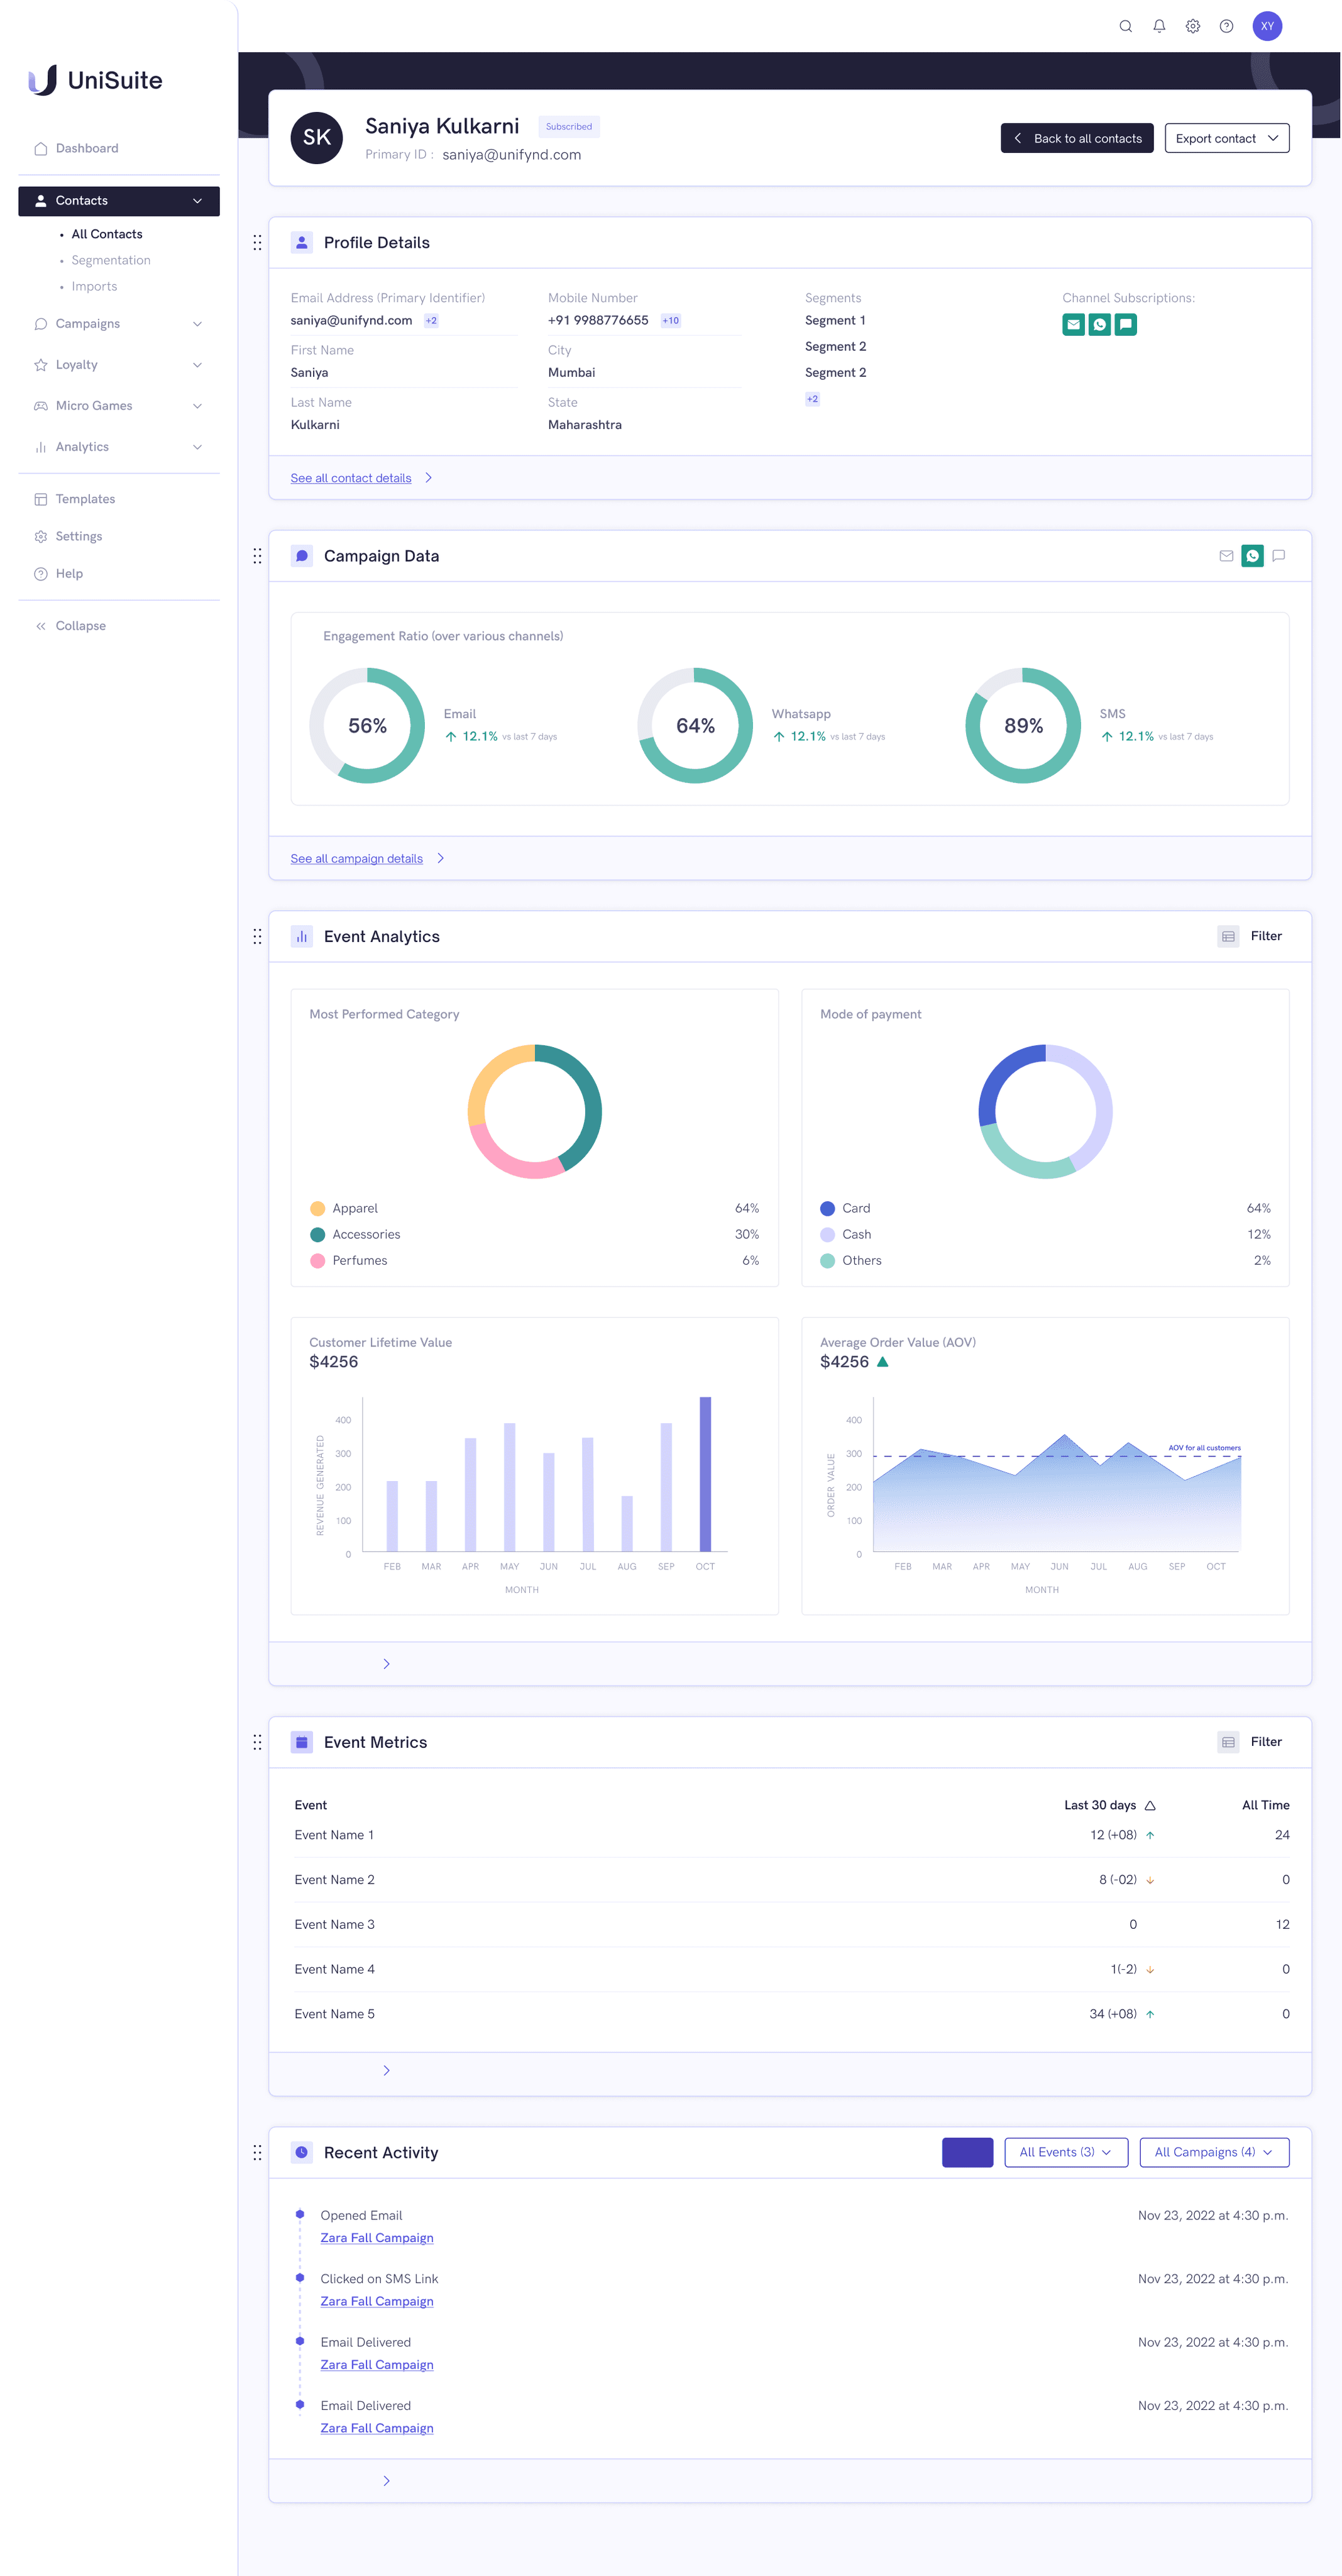Open the XY user avatar
The width and height of the screenshot is (1342, 2576).
(x=1267, y=27)
